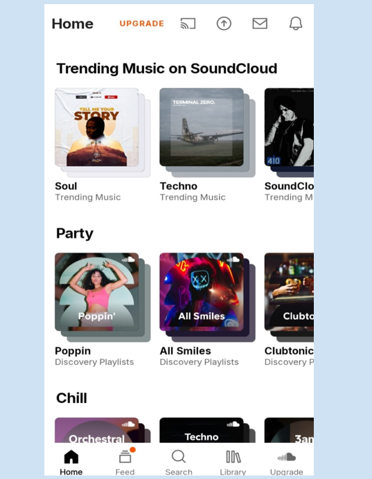Open the Clubtonic playlist artwork
The height and width of the screenshot is (479, 372).
(x=289, y=291)
